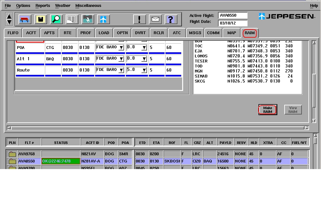Click the hangar building icon
Screen dimensions: 321x202
click(x=25, y=19)
